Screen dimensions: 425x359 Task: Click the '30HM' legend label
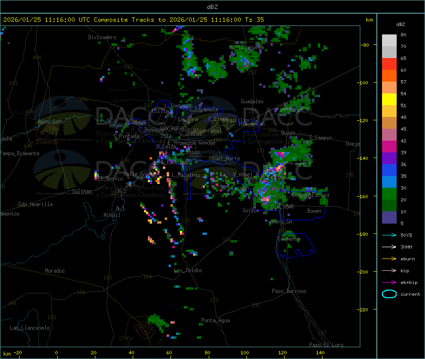point(406,247)
